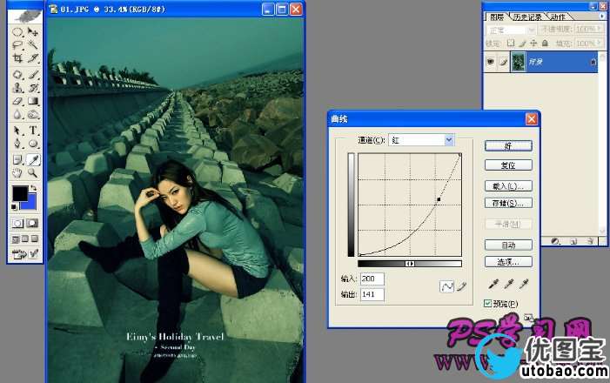Toggle lock all icon in Layers
This screenshot has height=383, width=610.
point(545,44)
